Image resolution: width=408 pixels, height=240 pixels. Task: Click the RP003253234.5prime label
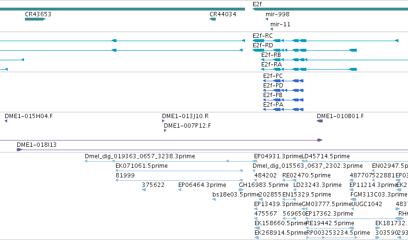tap(338, 233)
